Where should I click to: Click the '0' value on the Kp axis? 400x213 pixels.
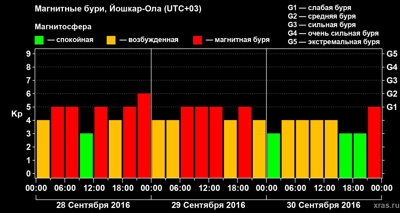tap(29, 174)
